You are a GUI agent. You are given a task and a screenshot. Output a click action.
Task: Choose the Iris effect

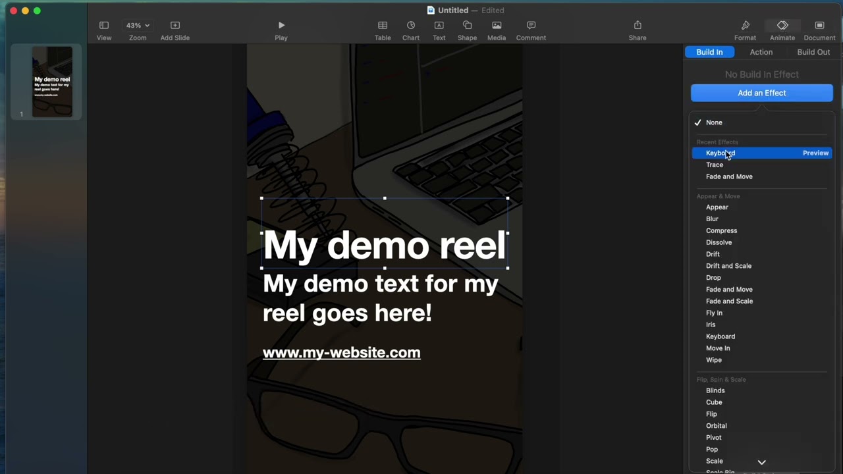pyautogui.click(x=711, y=325)
